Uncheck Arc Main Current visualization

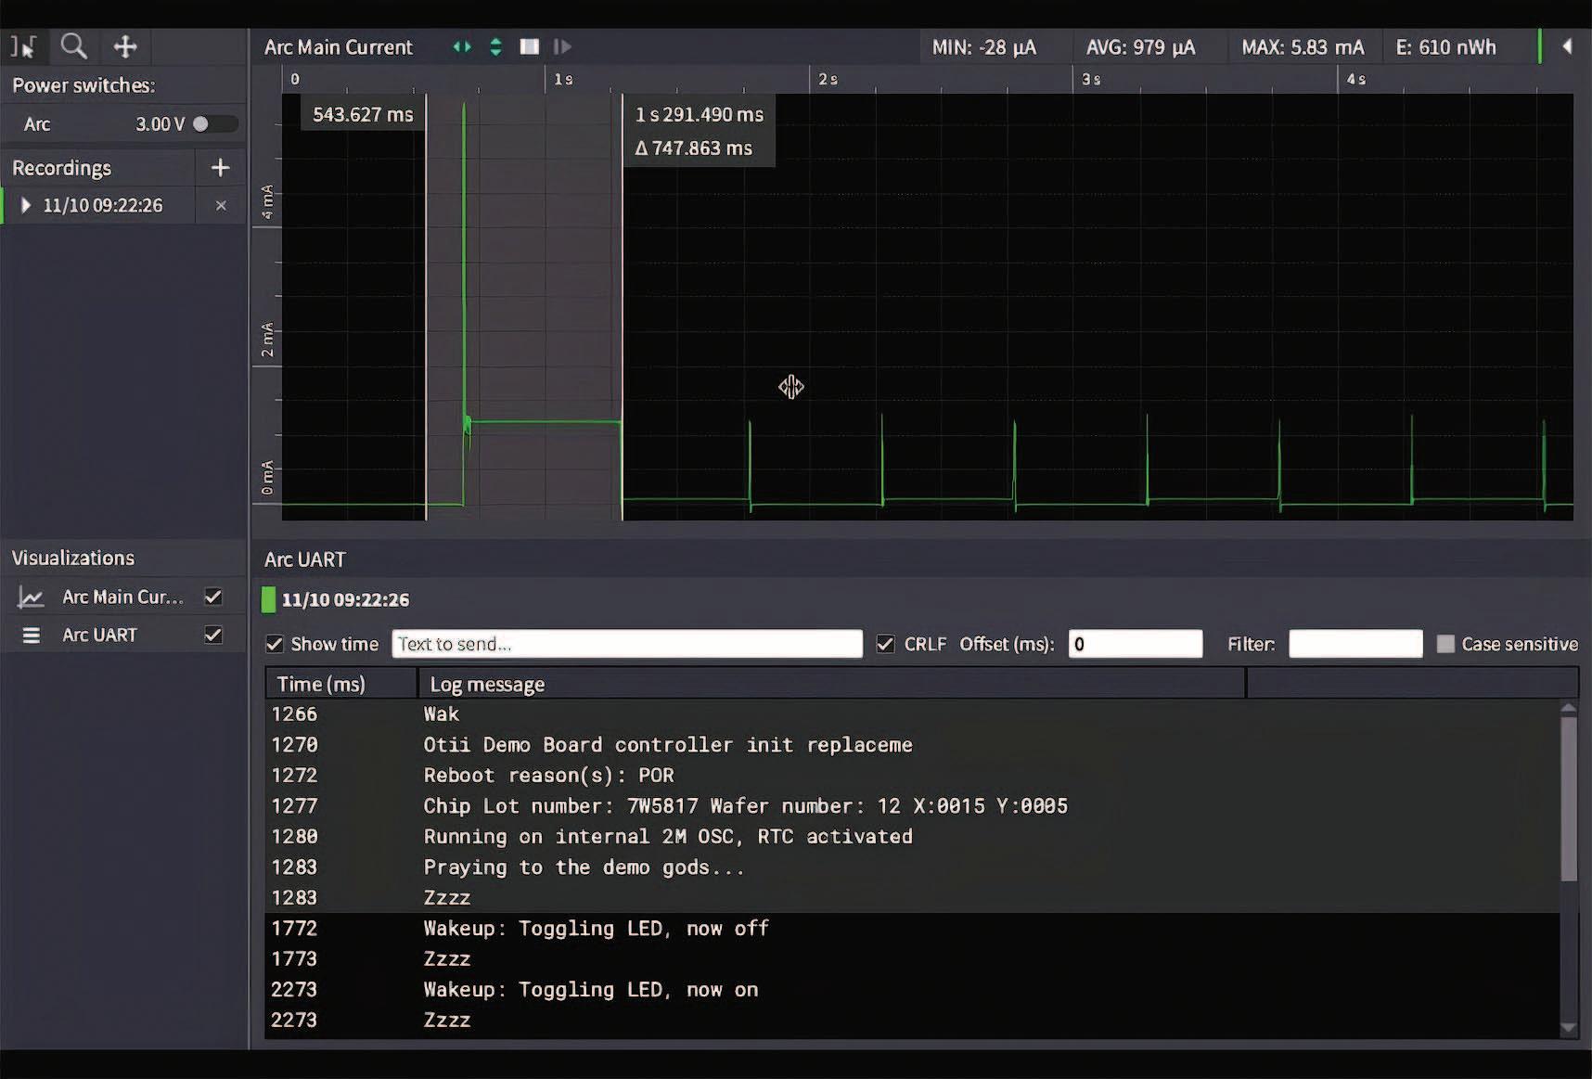(x=213, y=597)
